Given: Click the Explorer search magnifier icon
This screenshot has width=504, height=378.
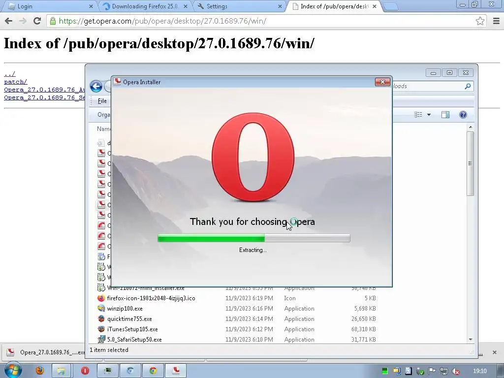Looking at the screenshot, I should point(468,86).
